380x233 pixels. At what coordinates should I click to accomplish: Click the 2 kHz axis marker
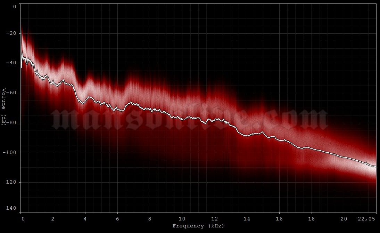pos(52,219)
